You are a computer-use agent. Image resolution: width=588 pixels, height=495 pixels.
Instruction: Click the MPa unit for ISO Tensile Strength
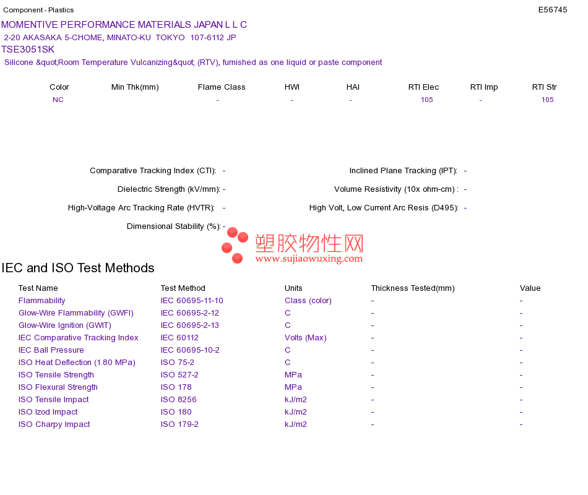pos(293,375)
